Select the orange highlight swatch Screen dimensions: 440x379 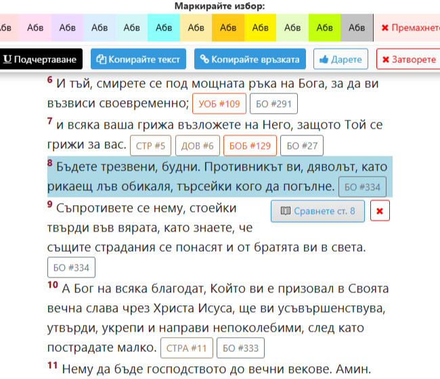click(x=228, y=28)
